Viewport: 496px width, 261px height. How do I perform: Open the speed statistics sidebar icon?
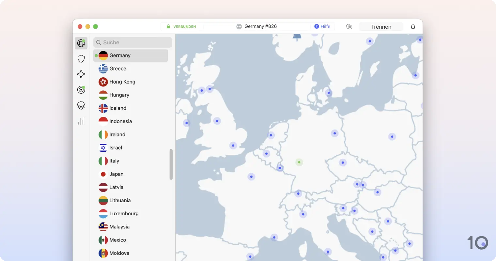pos(81,121)
